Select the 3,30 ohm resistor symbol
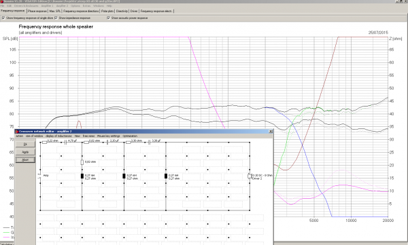Image resolution: width=408 pixels, height=245 pixels. point(129,142)
